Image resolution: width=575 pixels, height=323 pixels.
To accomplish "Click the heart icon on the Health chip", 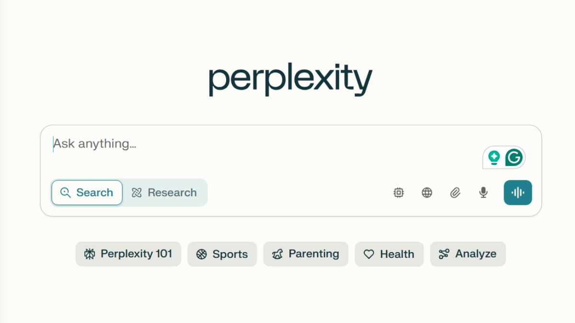I will pyautogui.click(x=368, y=254).
